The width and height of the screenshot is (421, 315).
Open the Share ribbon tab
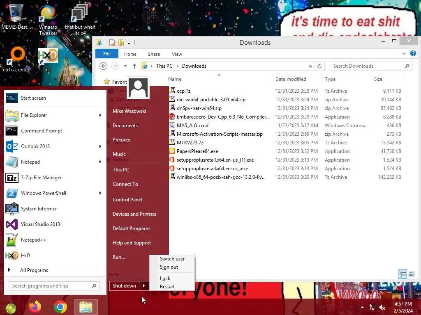point(154,54)
